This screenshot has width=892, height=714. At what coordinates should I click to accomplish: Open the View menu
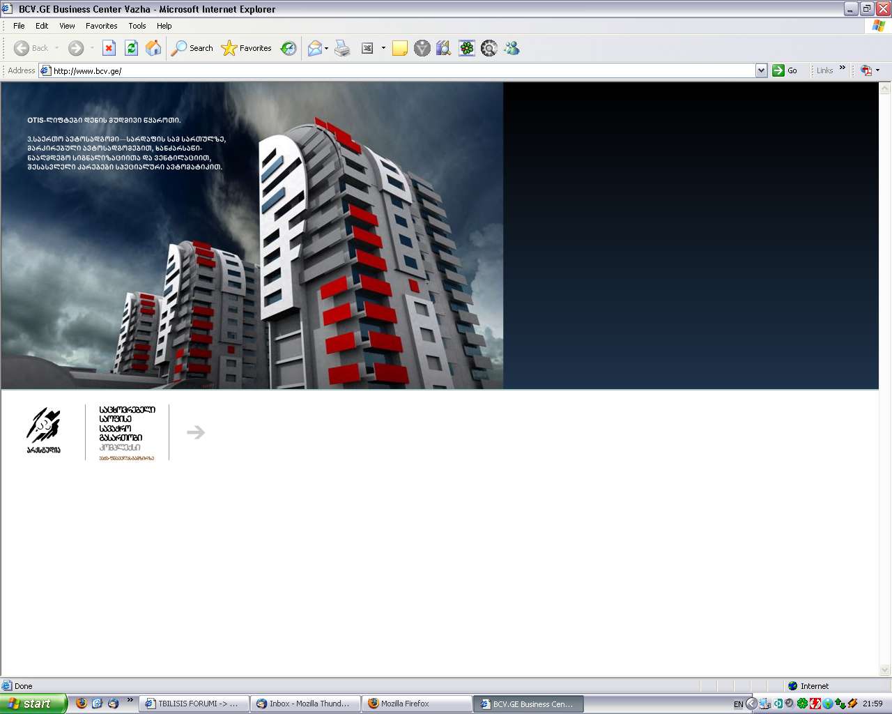pyautogui.click(x=67, y=26)
